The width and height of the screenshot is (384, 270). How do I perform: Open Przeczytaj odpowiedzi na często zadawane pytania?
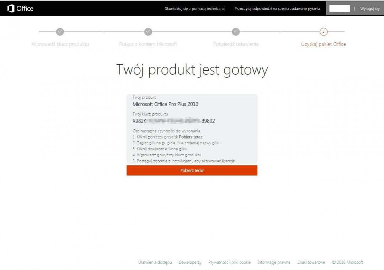[277, 9]
